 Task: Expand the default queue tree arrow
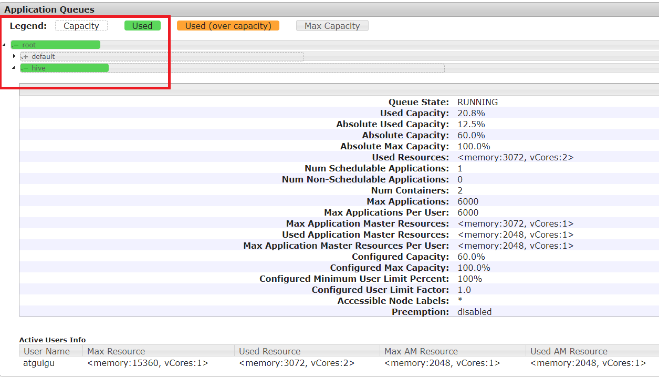coord(14,56)
